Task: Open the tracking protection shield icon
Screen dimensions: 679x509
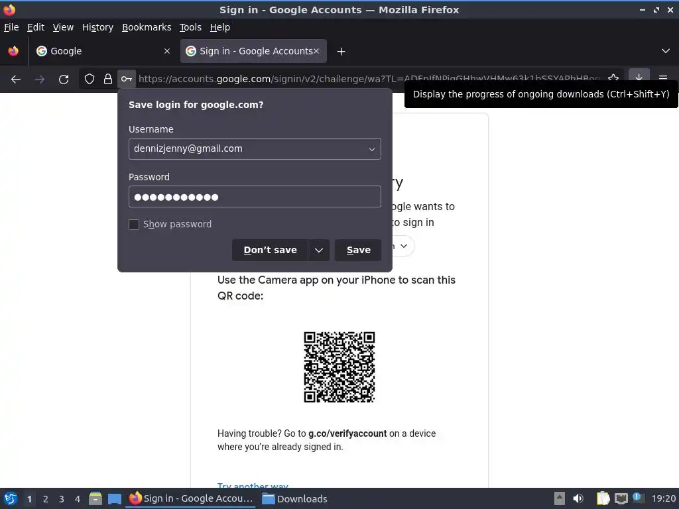Action: pyautogui.click(x=90, y=80)
